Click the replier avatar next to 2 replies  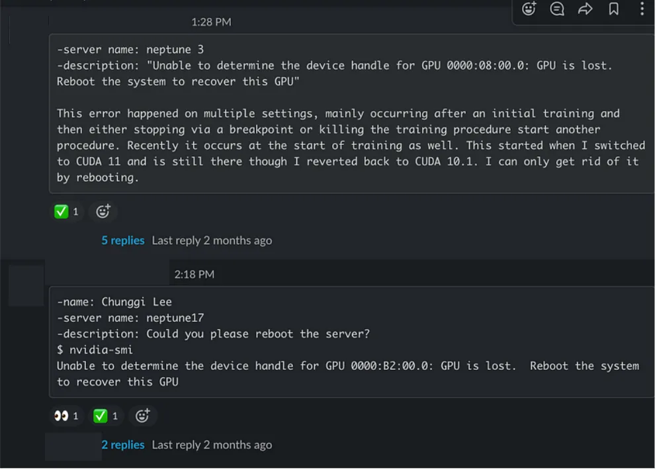[73, 447]
